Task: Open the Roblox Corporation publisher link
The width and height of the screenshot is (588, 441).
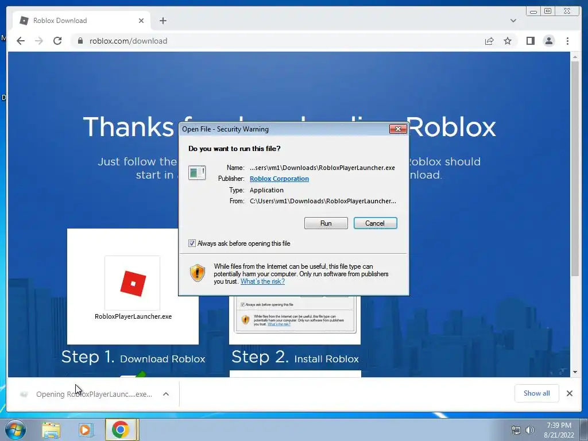Action: (x=280, y=179)
